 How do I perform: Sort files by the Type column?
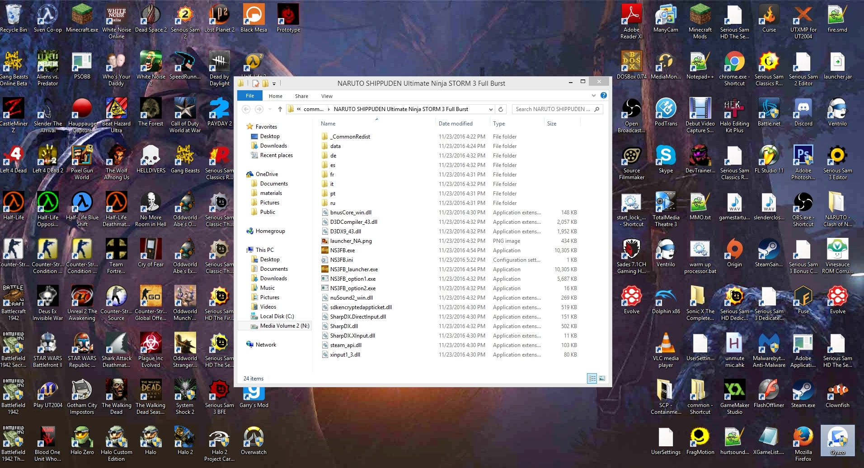517,124
